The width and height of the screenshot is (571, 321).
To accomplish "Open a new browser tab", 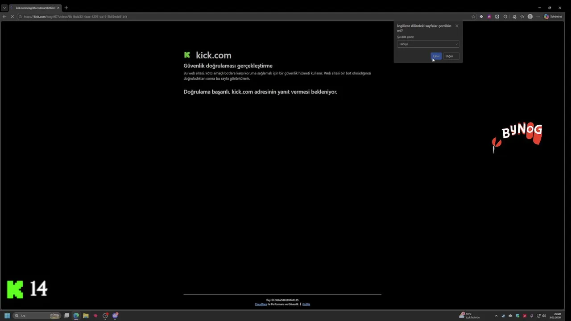I will click(66, 8).
